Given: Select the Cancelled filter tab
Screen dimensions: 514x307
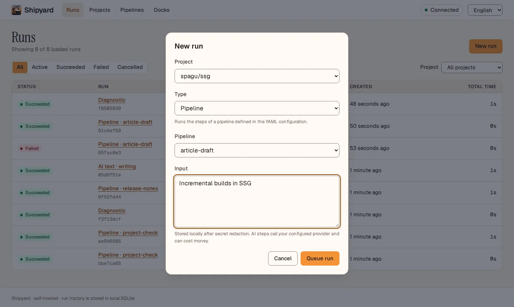Looking at the screenshot, I should click(130, 67).
